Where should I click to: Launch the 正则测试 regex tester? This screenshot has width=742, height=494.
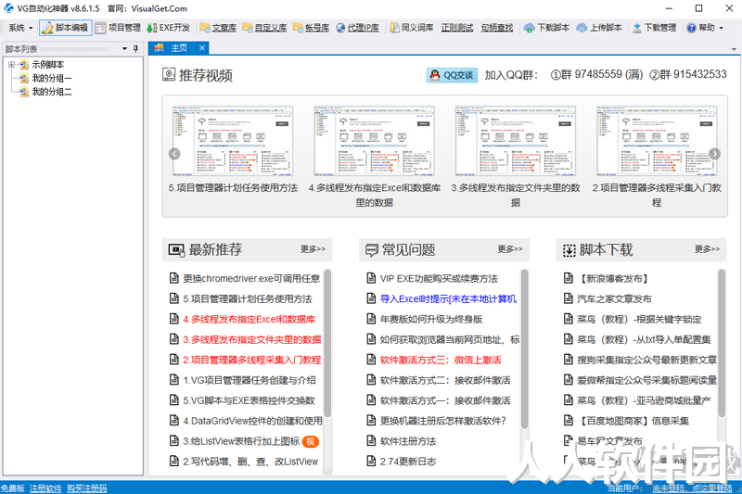click(457, 28)
